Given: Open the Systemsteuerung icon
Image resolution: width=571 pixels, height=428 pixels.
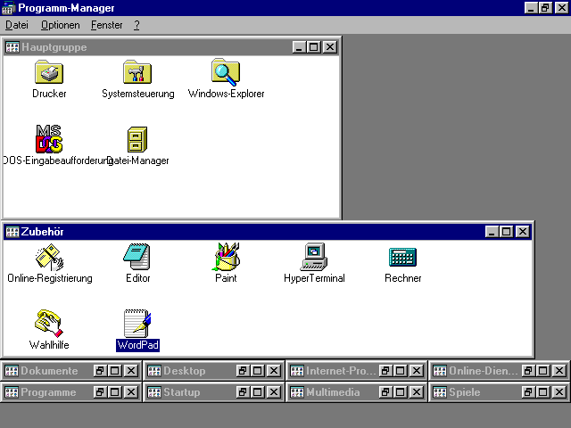Looking at the screenshot, I should pyautogui.click(x=137, y=72).
